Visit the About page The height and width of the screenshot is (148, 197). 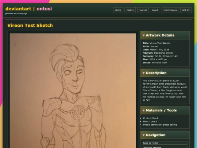point(155,10)
